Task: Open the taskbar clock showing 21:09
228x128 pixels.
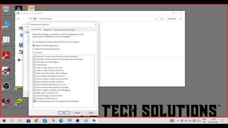Action: point(213,121)
